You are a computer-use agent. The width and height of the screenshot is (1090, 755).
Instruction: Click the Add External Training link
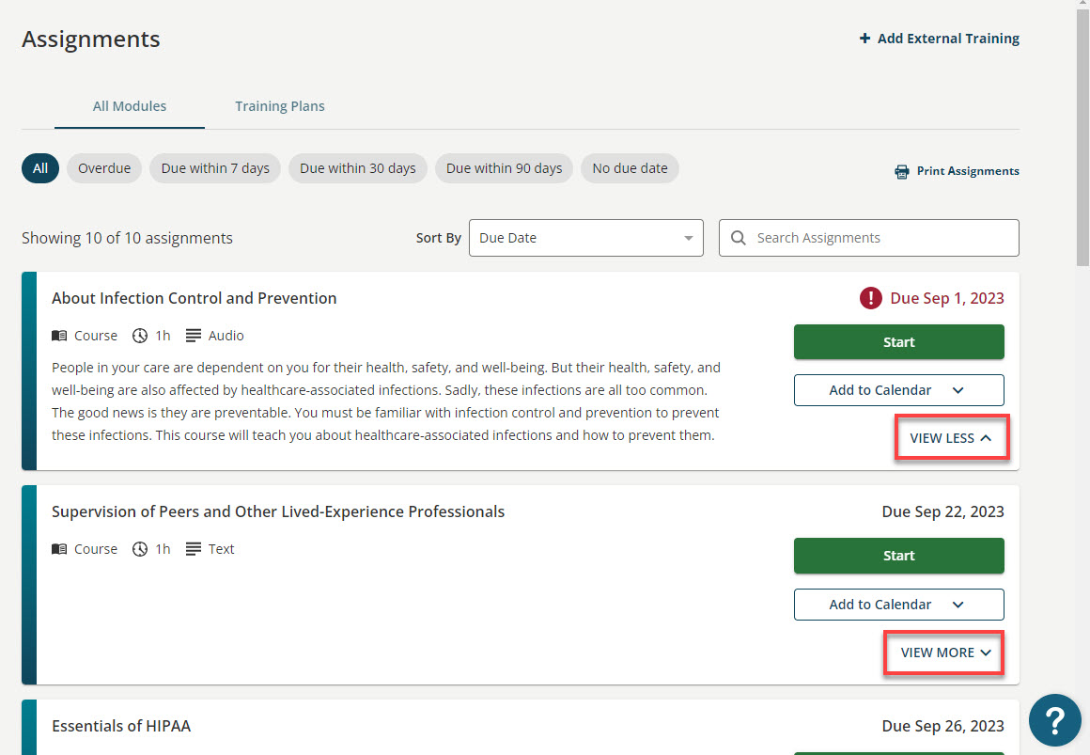[948, 38]
